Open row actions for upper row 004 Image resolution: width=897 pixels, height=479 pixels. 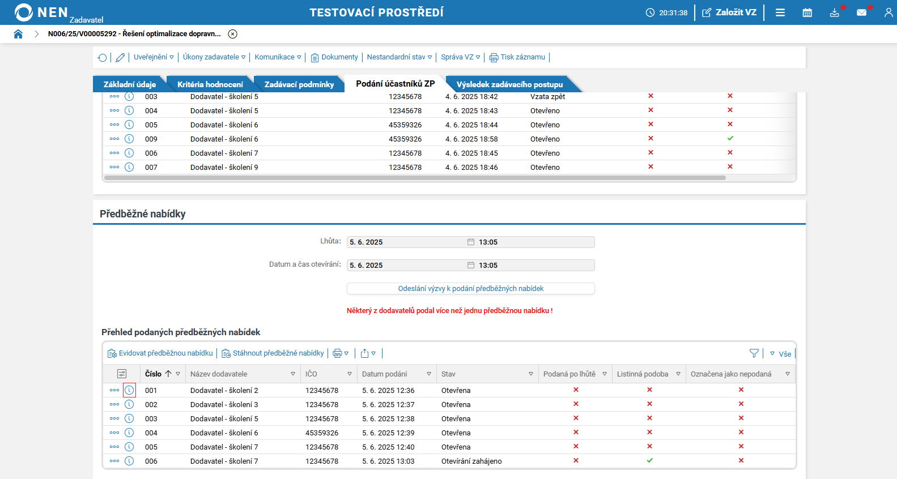pos(114,110)
